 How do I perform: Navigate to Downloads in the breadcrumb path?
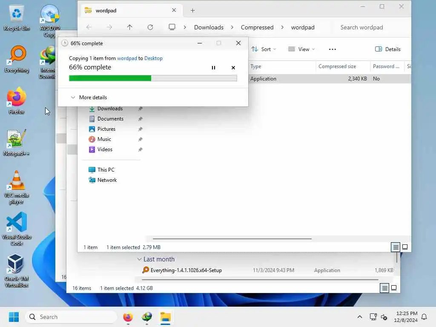pyautogui.click(x=209, y=27)
